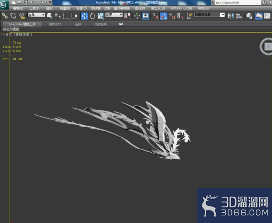This screenshot has height=223, width=272.
Task: Activate the Select and Rotate tool
Action: click(92, 16)
